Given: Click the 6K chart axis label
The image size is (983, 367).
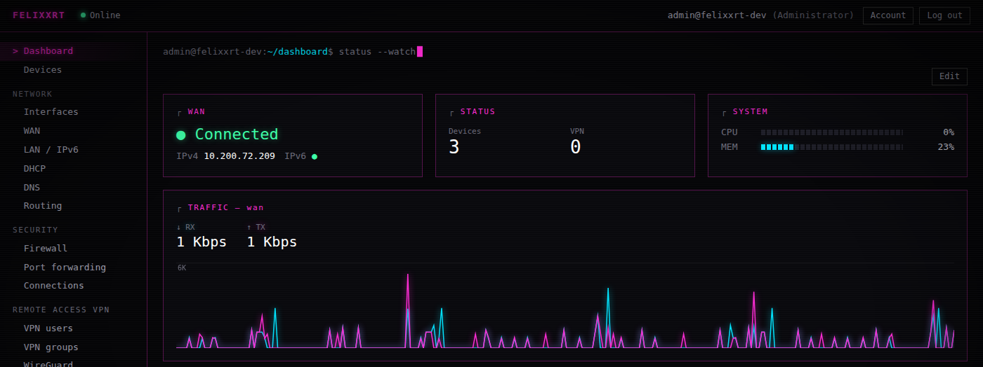Looking at the screenshot, I should tap(182, 268).
